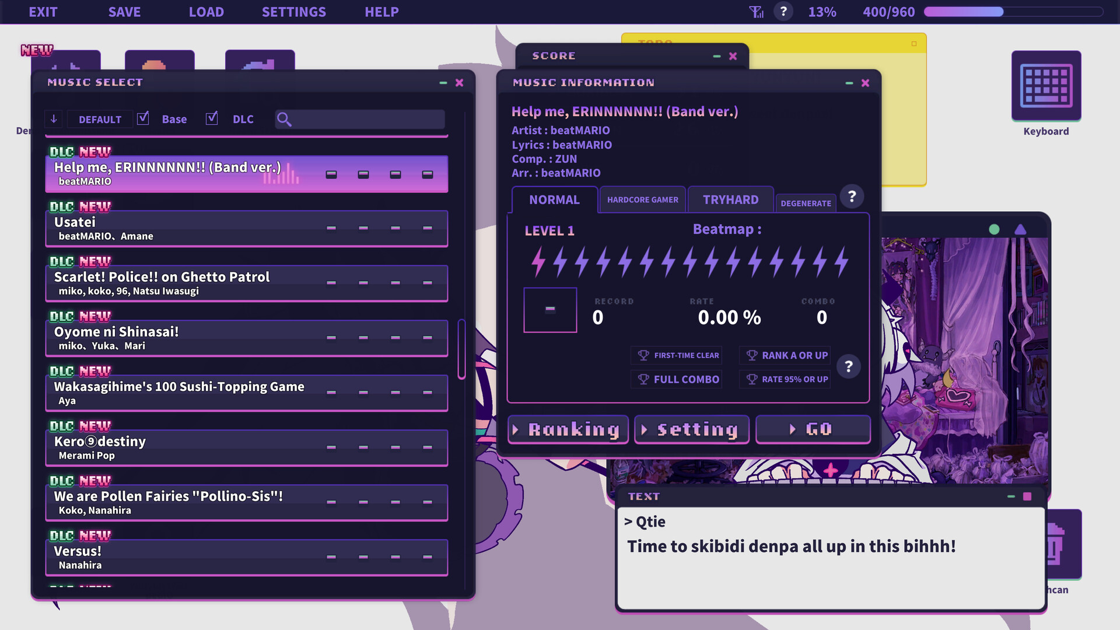Viewport: 1120px width, 630px height.
Task: Open the Ranking panel
Action: tap(567, 429)
